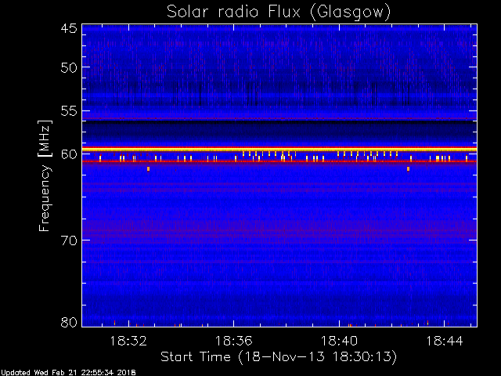Click the 'Updated Wed Feb 21 22:55:34 2018' text
This screenshot has height=376, width=501.
68,373
